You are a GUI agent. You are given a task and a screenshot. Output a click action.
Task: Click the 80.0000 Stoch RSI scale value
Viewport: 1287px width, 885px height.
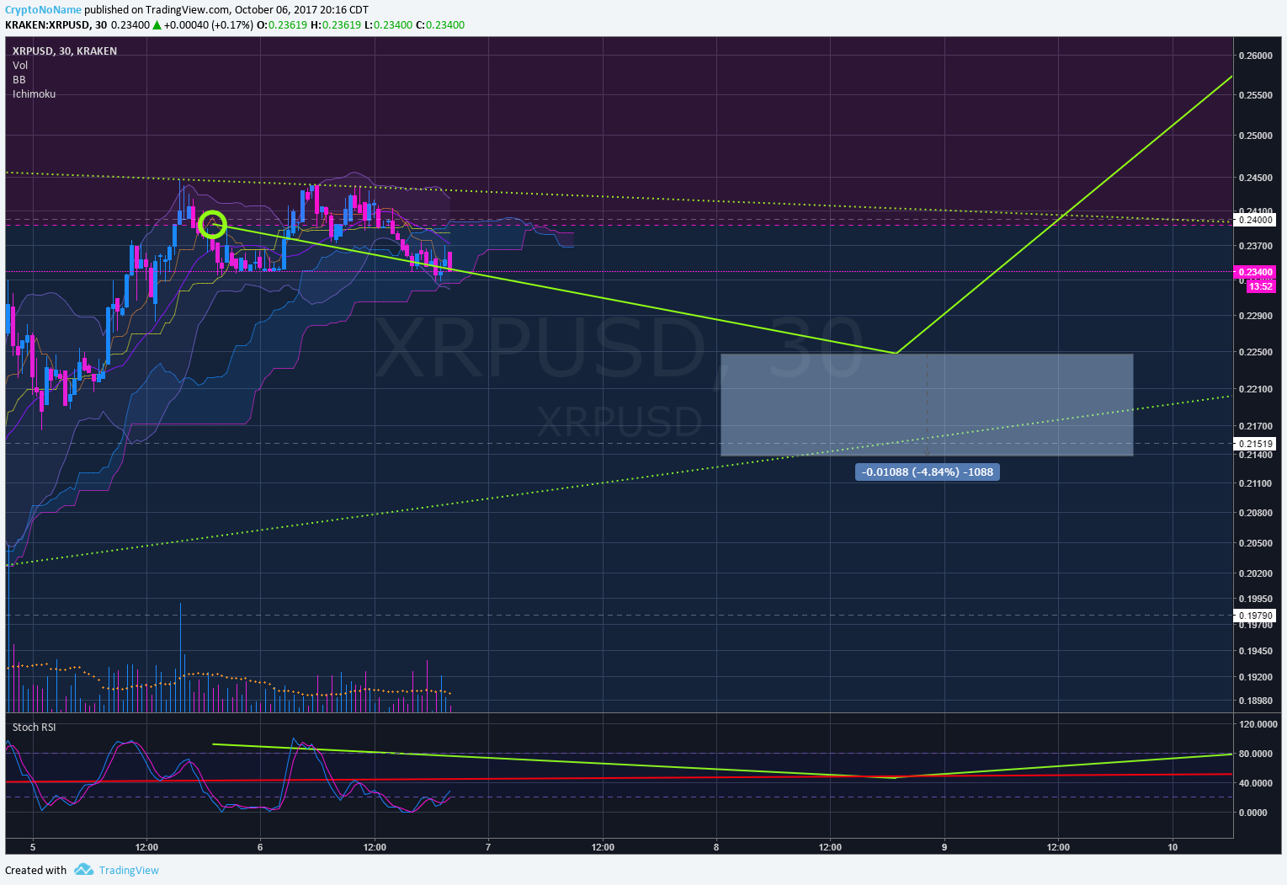tap(1255, 754)
